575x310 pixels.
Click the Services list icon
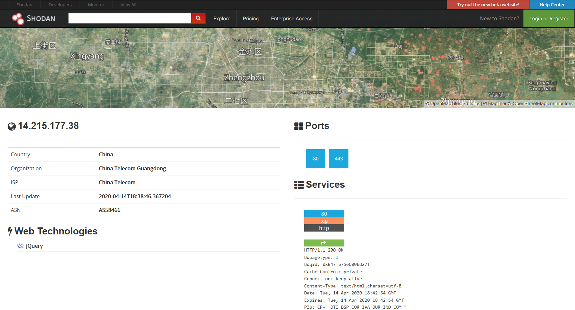click(x=299, y=185)
